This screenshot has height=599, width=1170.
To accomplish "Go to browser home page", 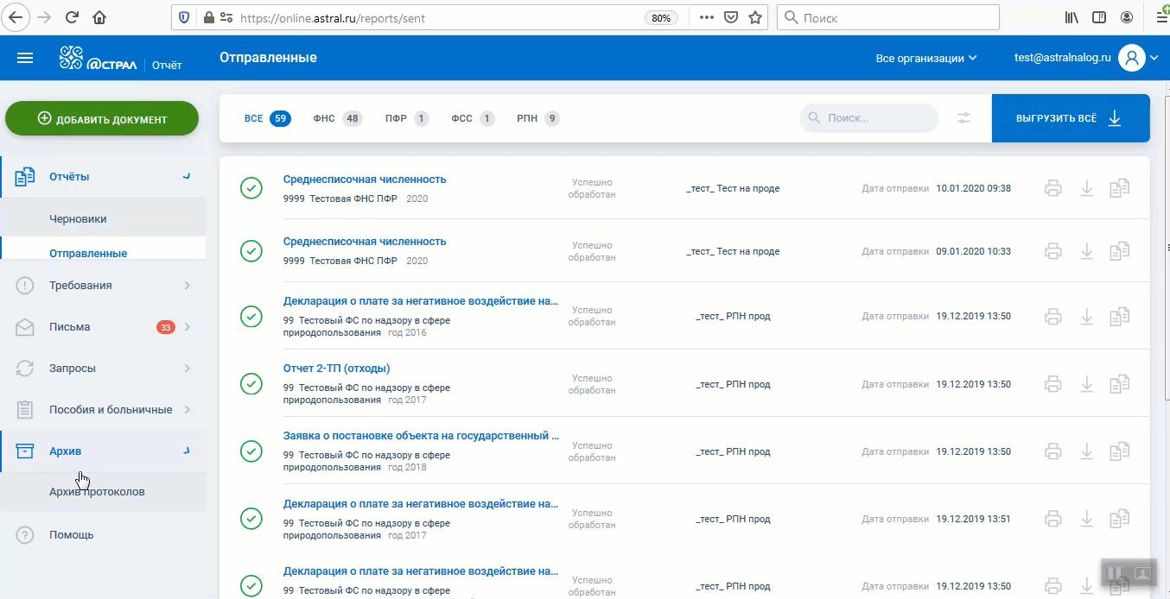I will 99,17.
